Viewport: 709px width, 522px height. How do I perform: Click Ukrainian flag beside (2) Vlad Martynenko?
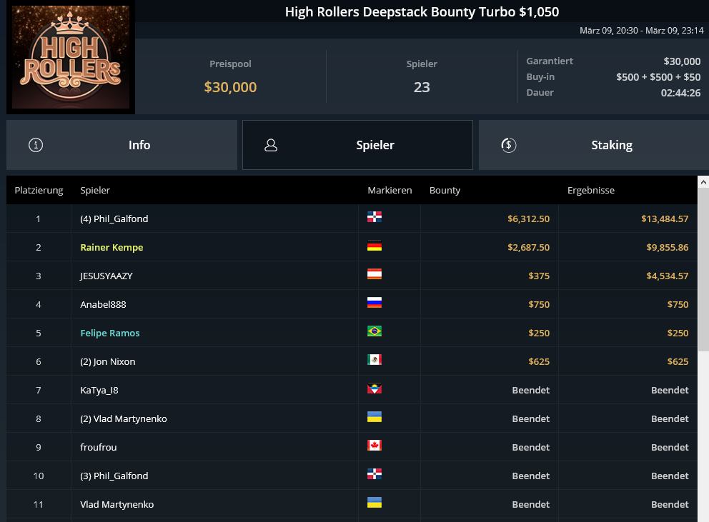375,417
